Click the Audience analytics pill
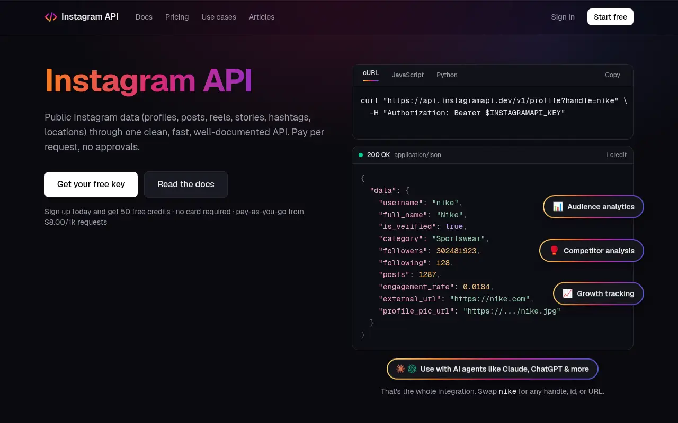This screenshot has height=423, width=678. (593, 207)
